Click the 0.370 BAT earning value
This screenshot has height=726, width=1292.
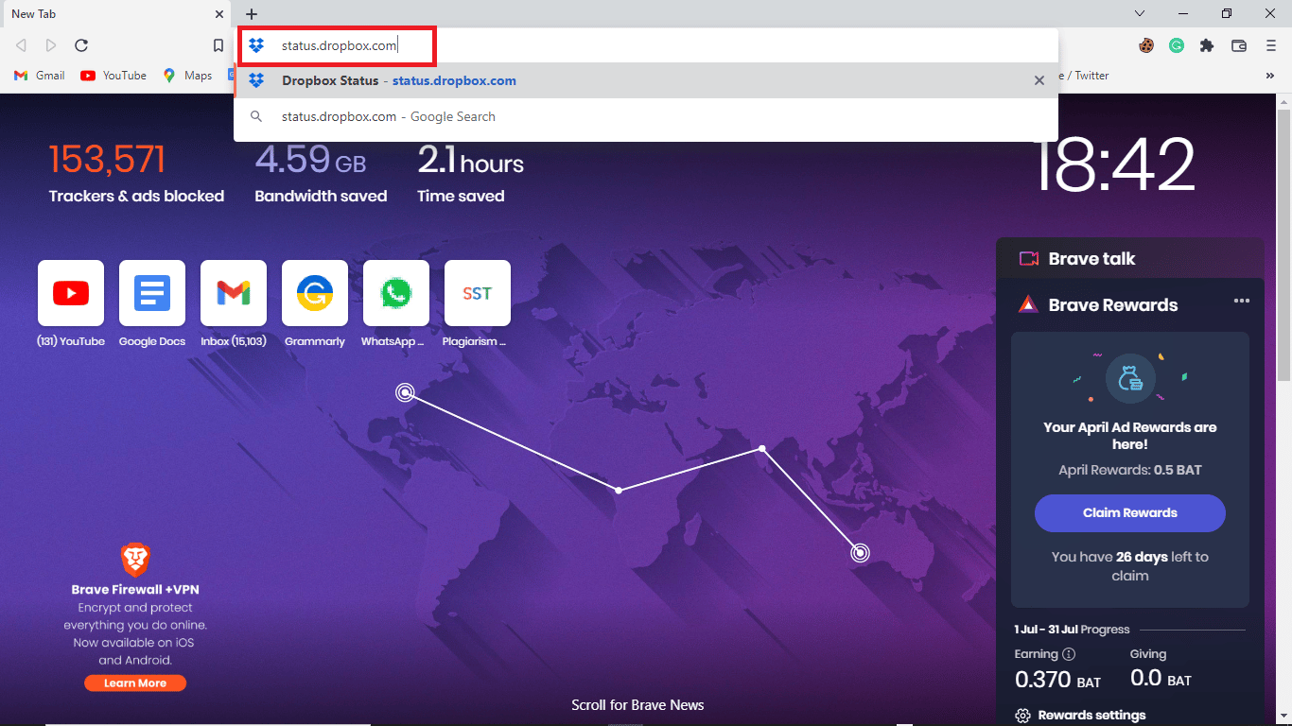tap(1057, 680)
